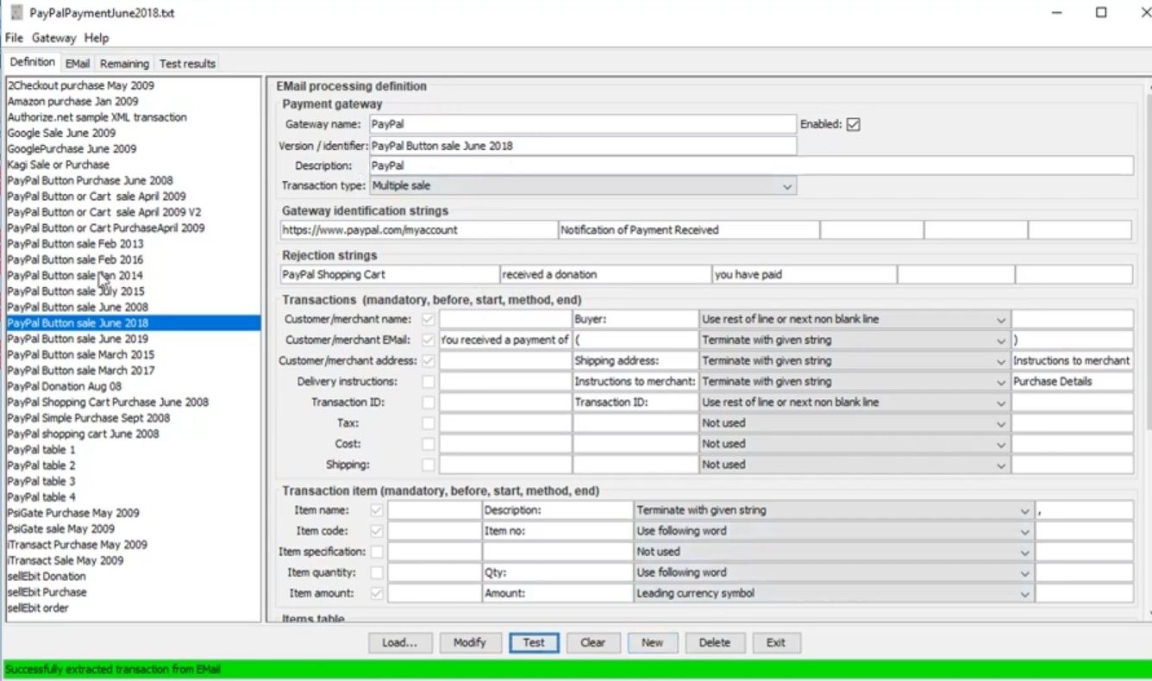
Task: Select PayPal Button sale June 2019
Action: (133, 339)
